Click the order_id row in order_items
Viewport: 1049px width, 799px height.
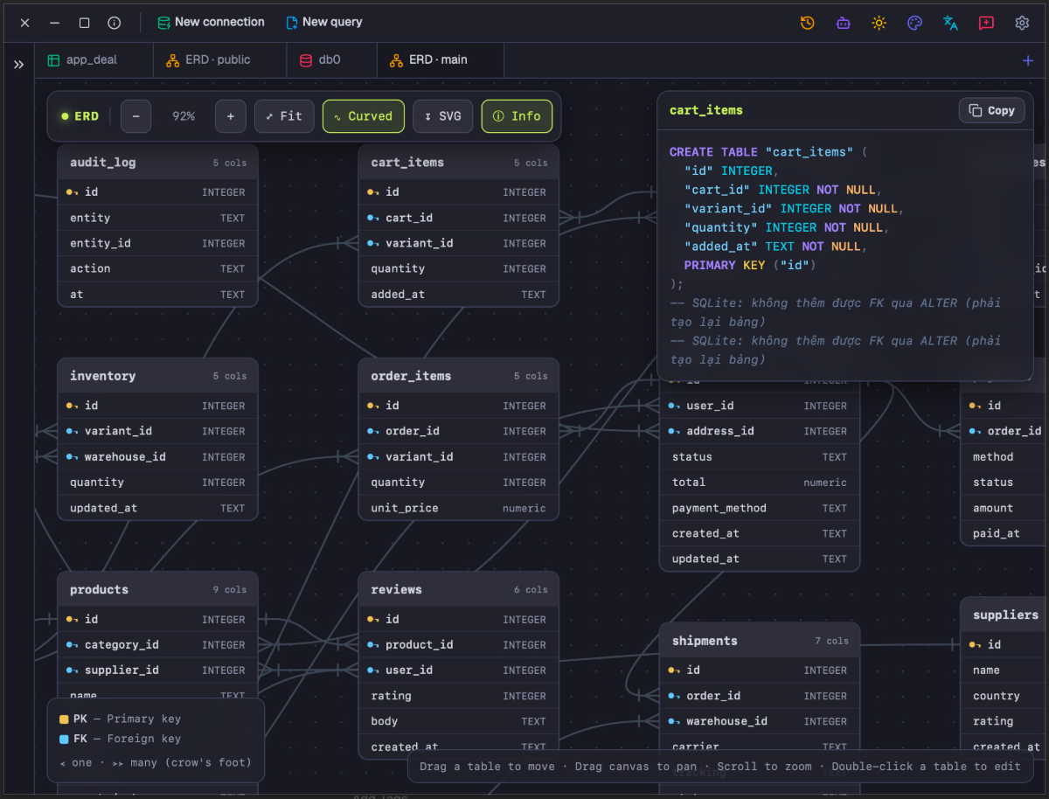[459, 431]
